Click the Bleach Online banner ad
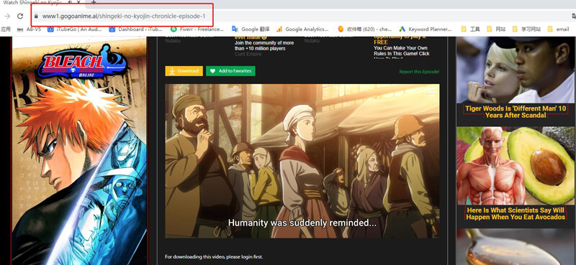This screenshot has height=265, width=576. coord(79,151)
